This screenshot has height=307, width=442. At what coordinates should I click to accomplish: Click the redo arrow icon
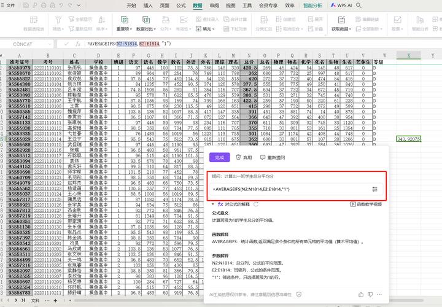pos(70,5)
